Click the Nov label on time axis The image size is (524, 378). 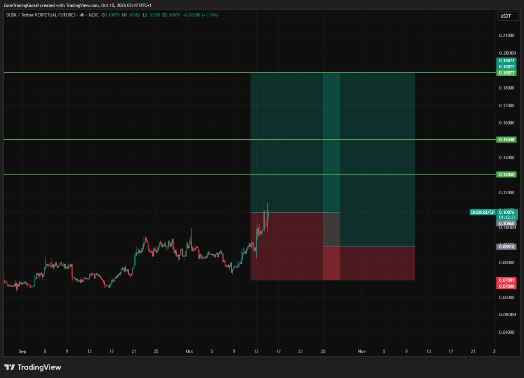362,351
